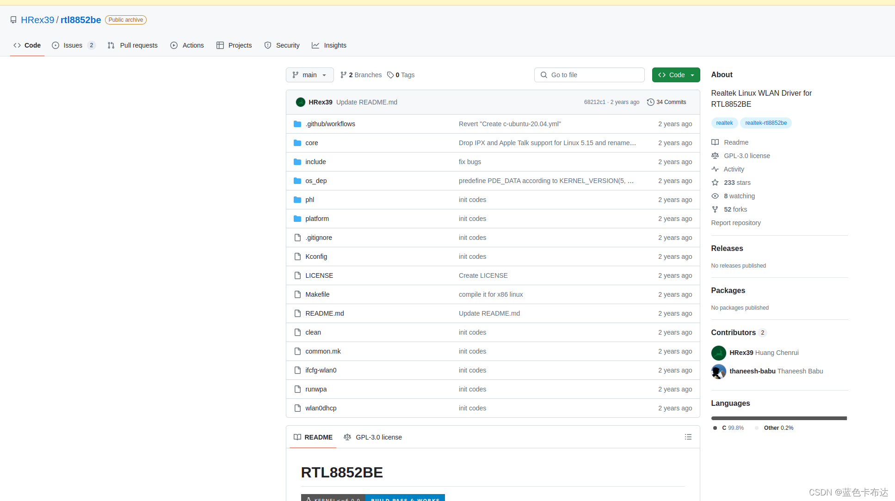The height and width of the screenshot is (501, 895).
Task: Open contributor HRex39 Huang Chenrui profile
Action: tap(764, 353)
